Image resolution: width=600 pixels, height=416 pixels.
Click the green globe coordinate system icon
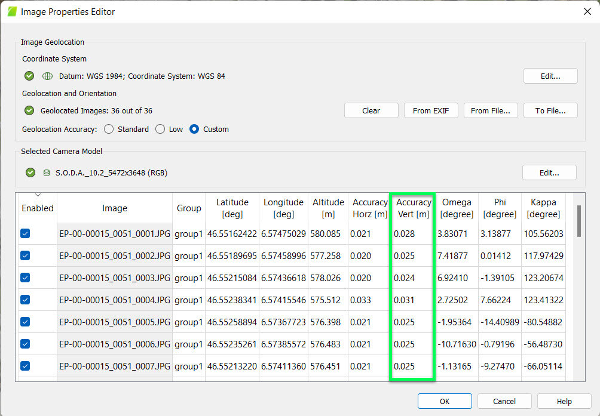47,76
